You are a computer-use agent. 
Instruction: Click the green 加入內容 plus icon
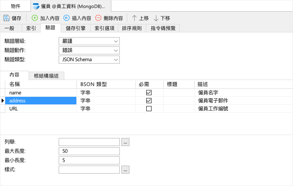tap(35, 18)
